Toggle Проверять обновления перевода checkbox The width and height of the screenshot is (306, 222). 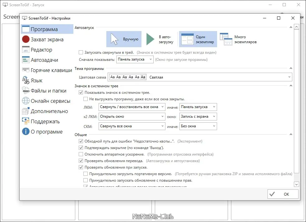tap(81, 161)
